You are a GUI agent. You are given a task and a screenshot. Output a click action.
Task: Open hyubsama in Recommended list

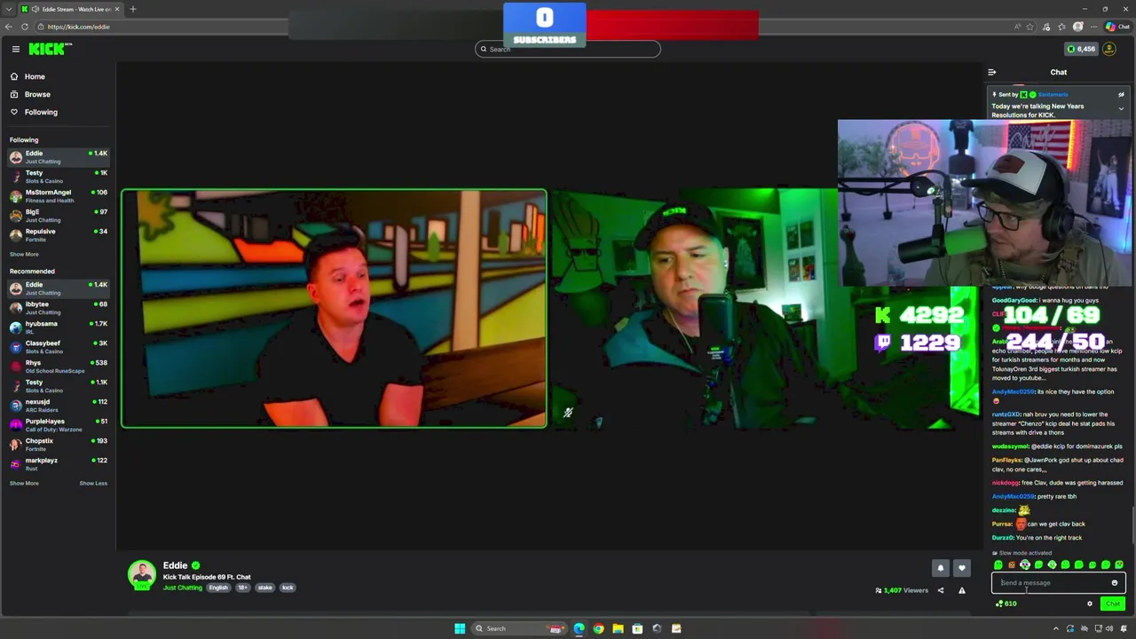click(58, 327)
